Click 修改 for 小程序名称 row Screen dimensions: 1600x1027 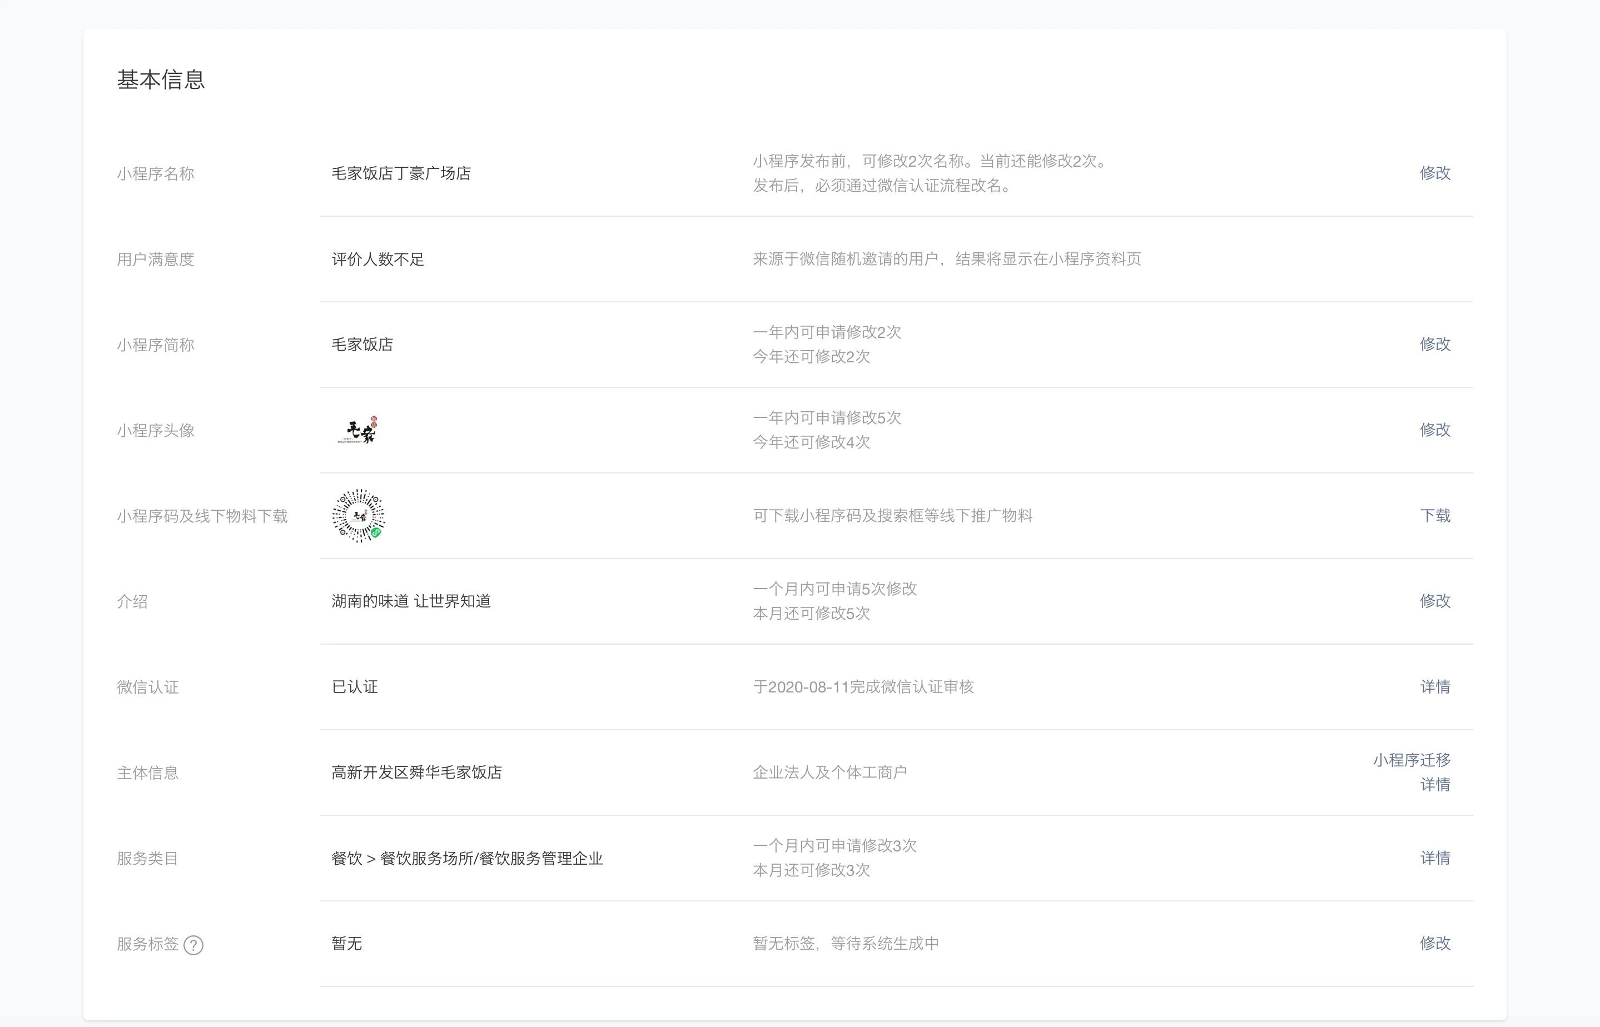[x=1434, y=173]
